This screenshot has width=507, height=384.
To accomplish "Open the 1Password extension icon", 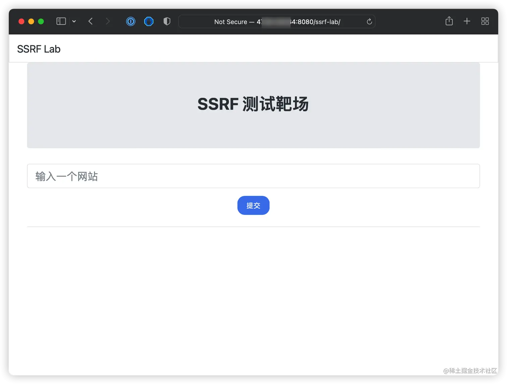I will 131,21.
